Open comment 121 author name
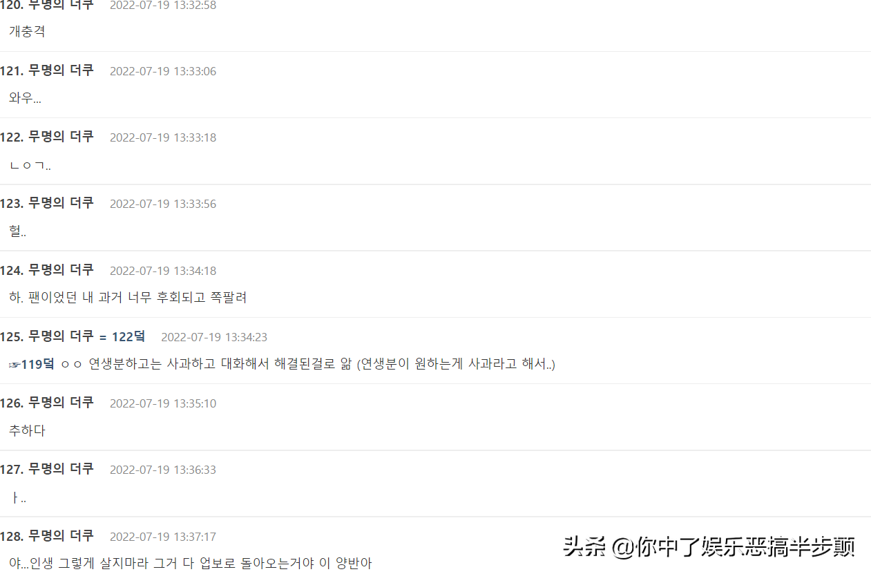This screenshot has width=871, height=574. coord(61,70)
